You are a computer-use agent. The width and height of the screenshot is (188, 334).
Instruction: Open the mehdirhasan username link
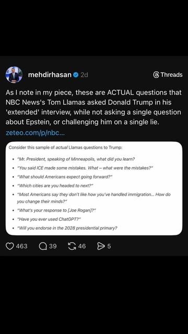[50, 75]
